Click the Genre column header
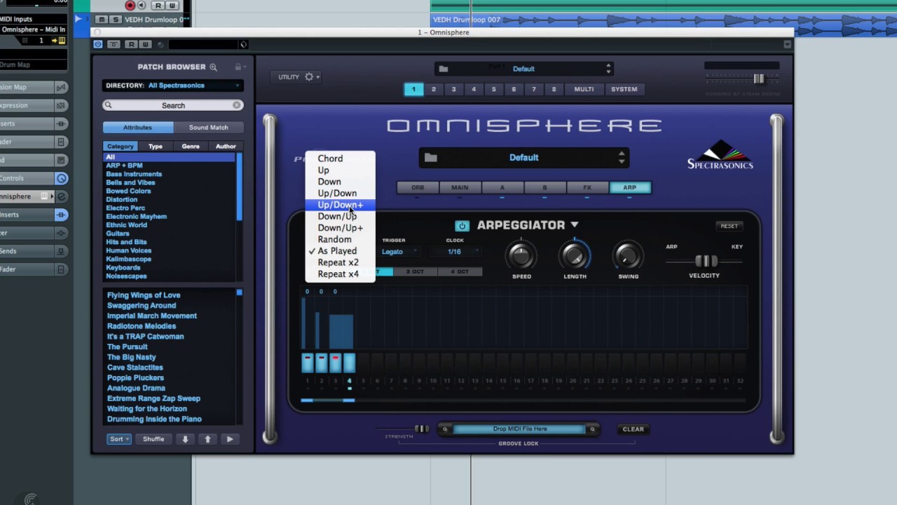 191,147
